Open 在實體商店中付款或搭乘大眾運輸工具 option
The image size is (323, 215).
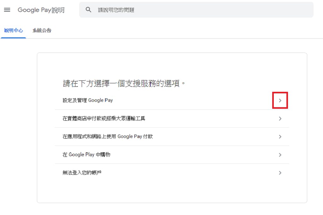pyautogui.click(x=172, y=119)
